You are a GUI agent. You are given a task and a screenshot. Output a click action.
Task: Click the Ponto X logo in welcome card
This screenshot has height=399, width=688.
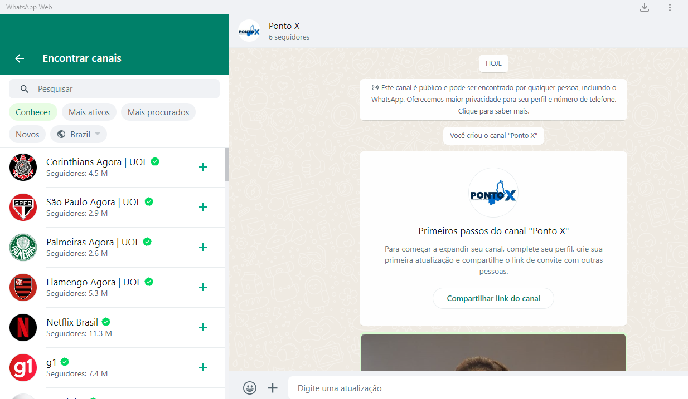pyautogui.click(x=493, y=193)
